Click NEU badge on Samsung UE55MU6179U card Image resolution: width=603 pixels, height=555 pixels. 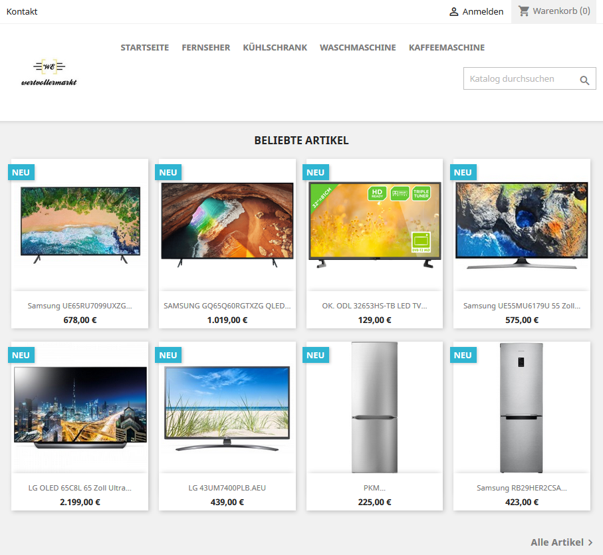pyautogui.click(x=463, y=173)
